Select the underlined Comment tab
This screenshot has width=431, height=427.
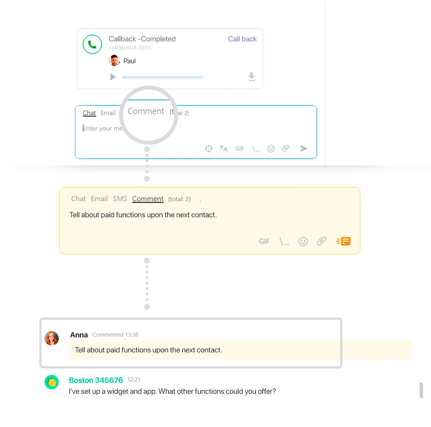tap(148, 199)
